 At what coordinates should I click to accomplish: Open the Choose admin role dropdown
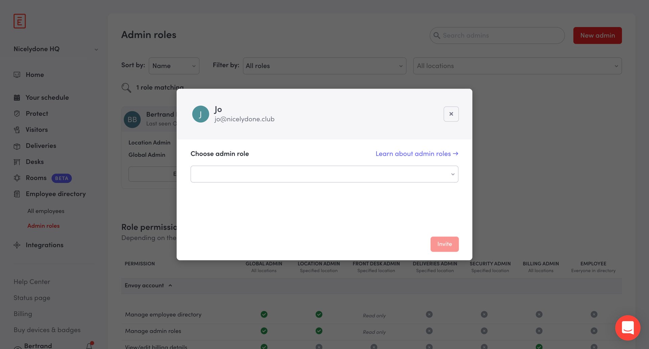pyautogui.click(x=324, y=174)
